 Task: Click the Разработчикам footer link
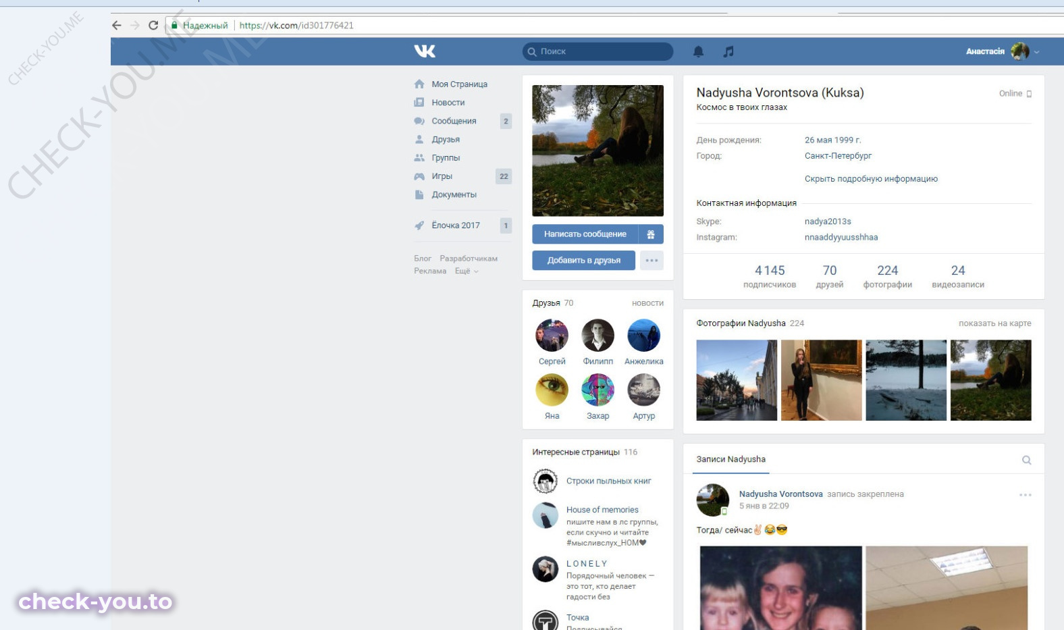469,259
